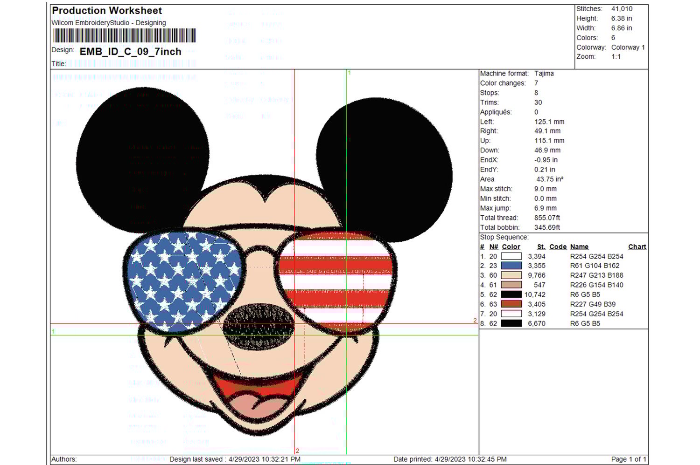Click R6 G5 B5 in stop row 8
Screen dimensions: 700x465
(x=585, y=323)
